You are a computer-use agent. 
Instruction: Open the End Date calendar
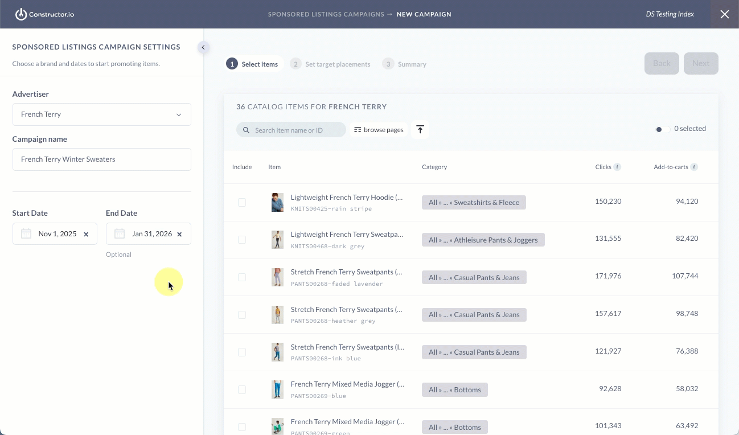120,234
